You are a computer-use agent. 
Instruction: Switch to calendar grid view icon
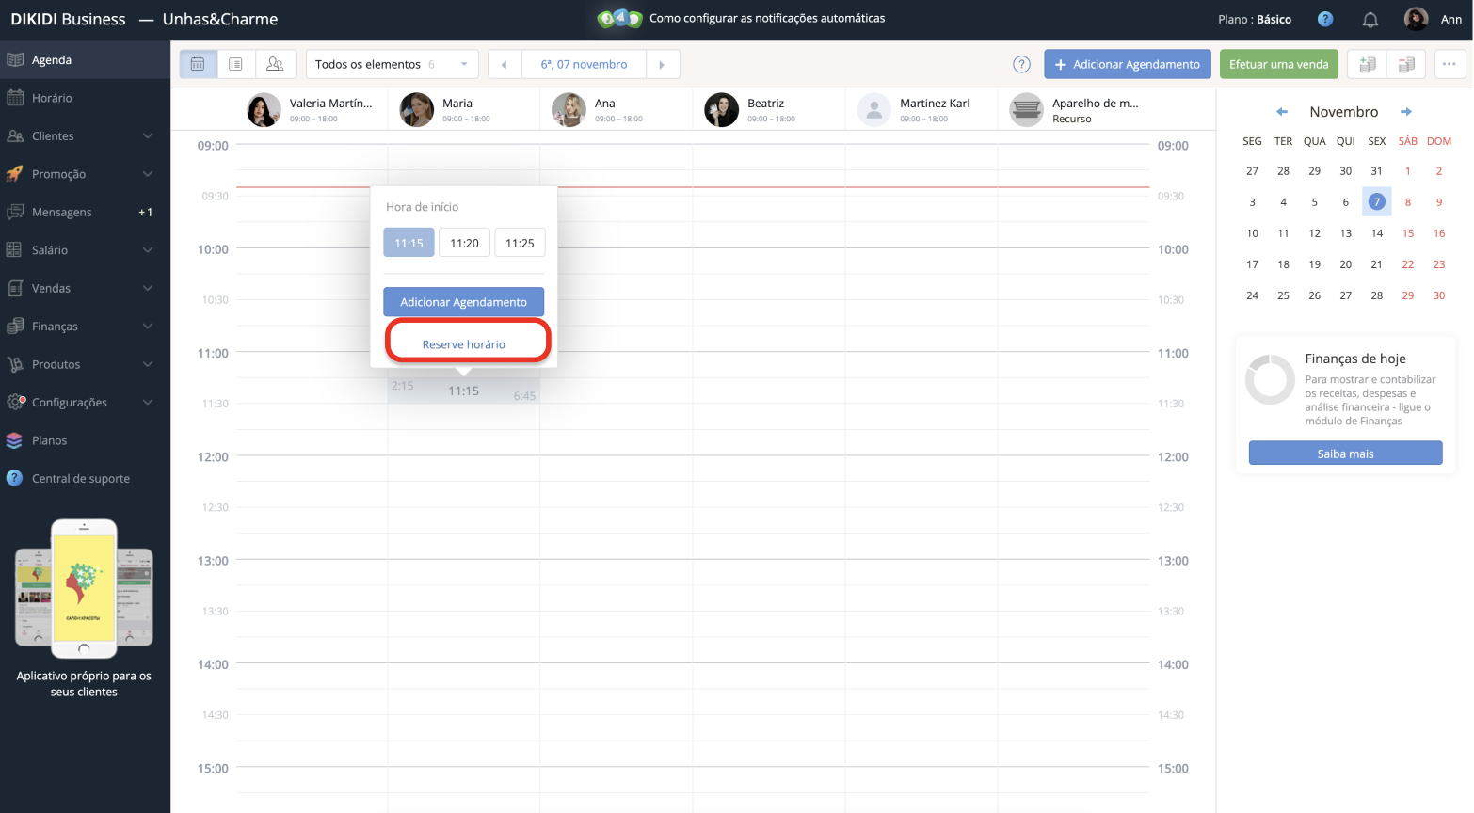[x=198, y=64]
